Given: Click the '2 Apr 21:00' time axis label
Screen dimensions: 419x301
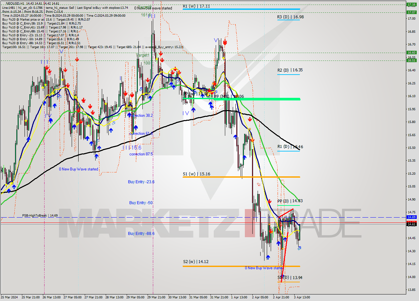Looking at the screenshot, I should [281, 297].
